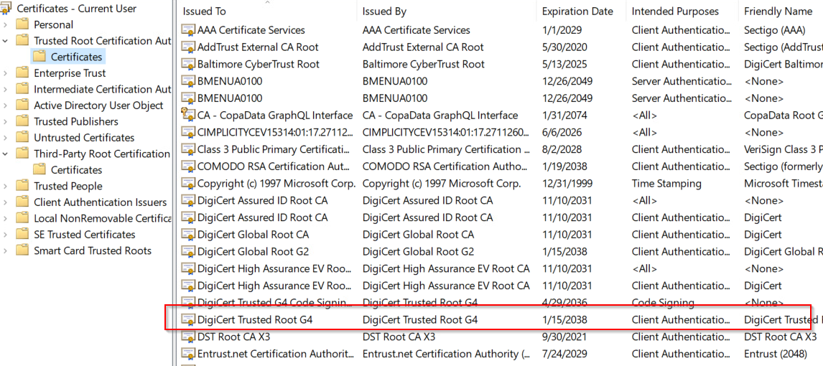The width and height of the screenshot is (823, 366).
Task: Click the Entrust.net Certification Authority certificate icon
Action: pos(188,353)
